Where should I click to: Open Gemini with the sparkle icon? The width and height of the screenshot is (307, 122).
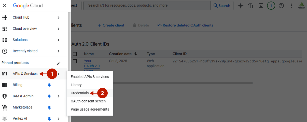click(x=241, y=6)
